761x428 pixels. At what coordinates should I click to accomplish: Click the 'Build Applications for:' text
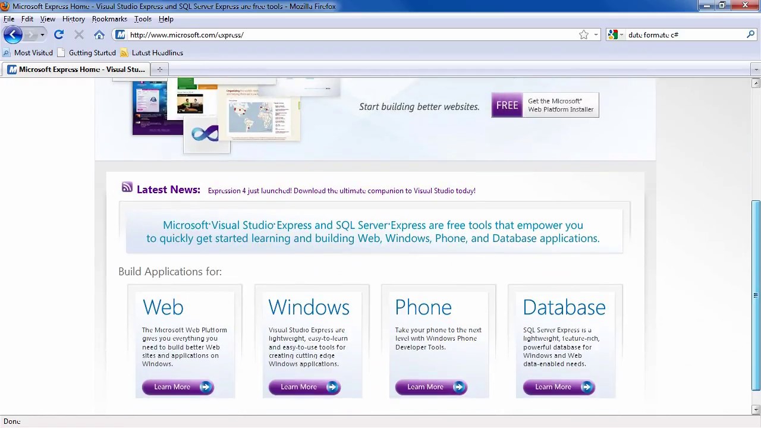coord(170,272)
